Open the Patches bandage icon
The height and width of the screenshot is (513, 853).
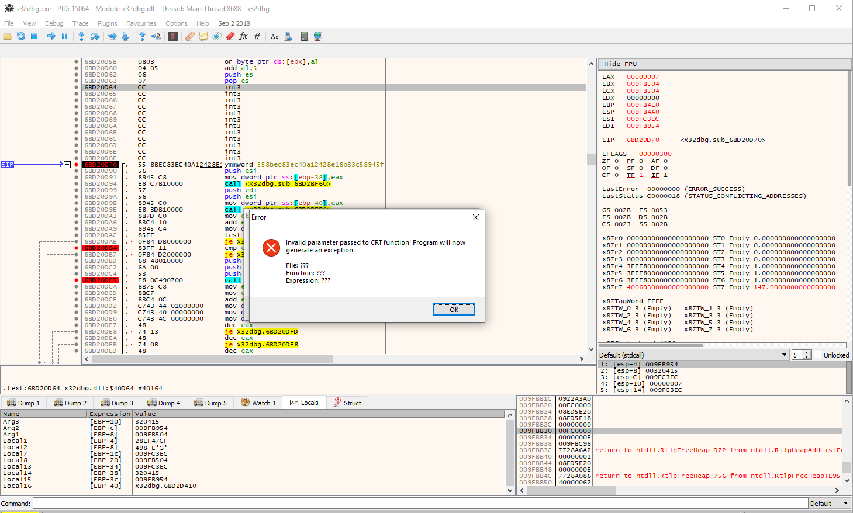[190, 36]
